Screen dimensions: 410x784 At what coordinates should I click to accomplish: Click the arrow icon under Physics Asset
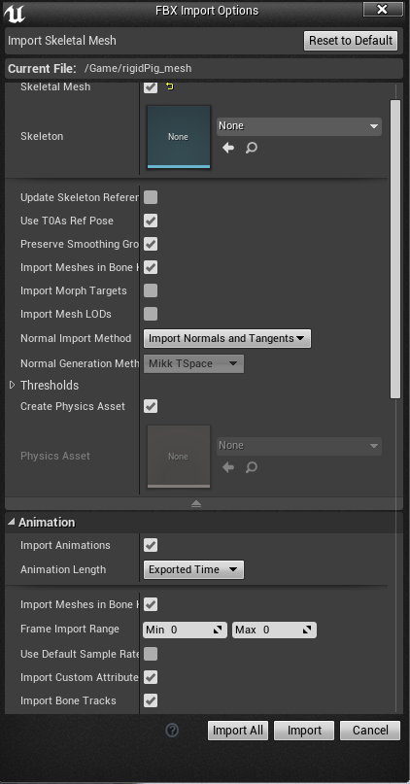click(228, 467)
